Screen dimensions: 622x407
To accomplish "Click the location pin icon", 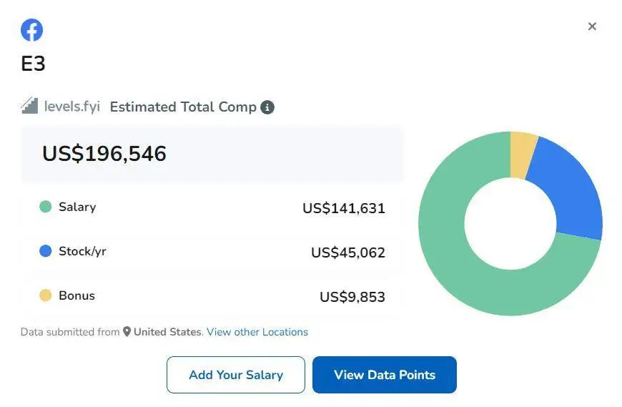I will tap(127, 332).
